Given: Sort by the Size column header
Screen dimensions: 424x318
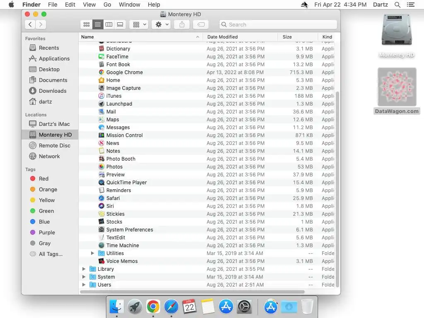Looking at the screenshot, I should [x=298, y=37].
